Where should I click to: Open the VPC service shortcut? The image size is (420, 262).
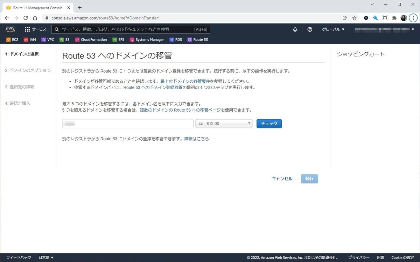click(48, 39)
